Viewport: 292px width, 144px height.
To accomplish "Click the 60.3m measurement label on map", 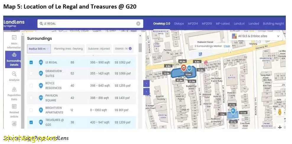I will pos(182,61).
